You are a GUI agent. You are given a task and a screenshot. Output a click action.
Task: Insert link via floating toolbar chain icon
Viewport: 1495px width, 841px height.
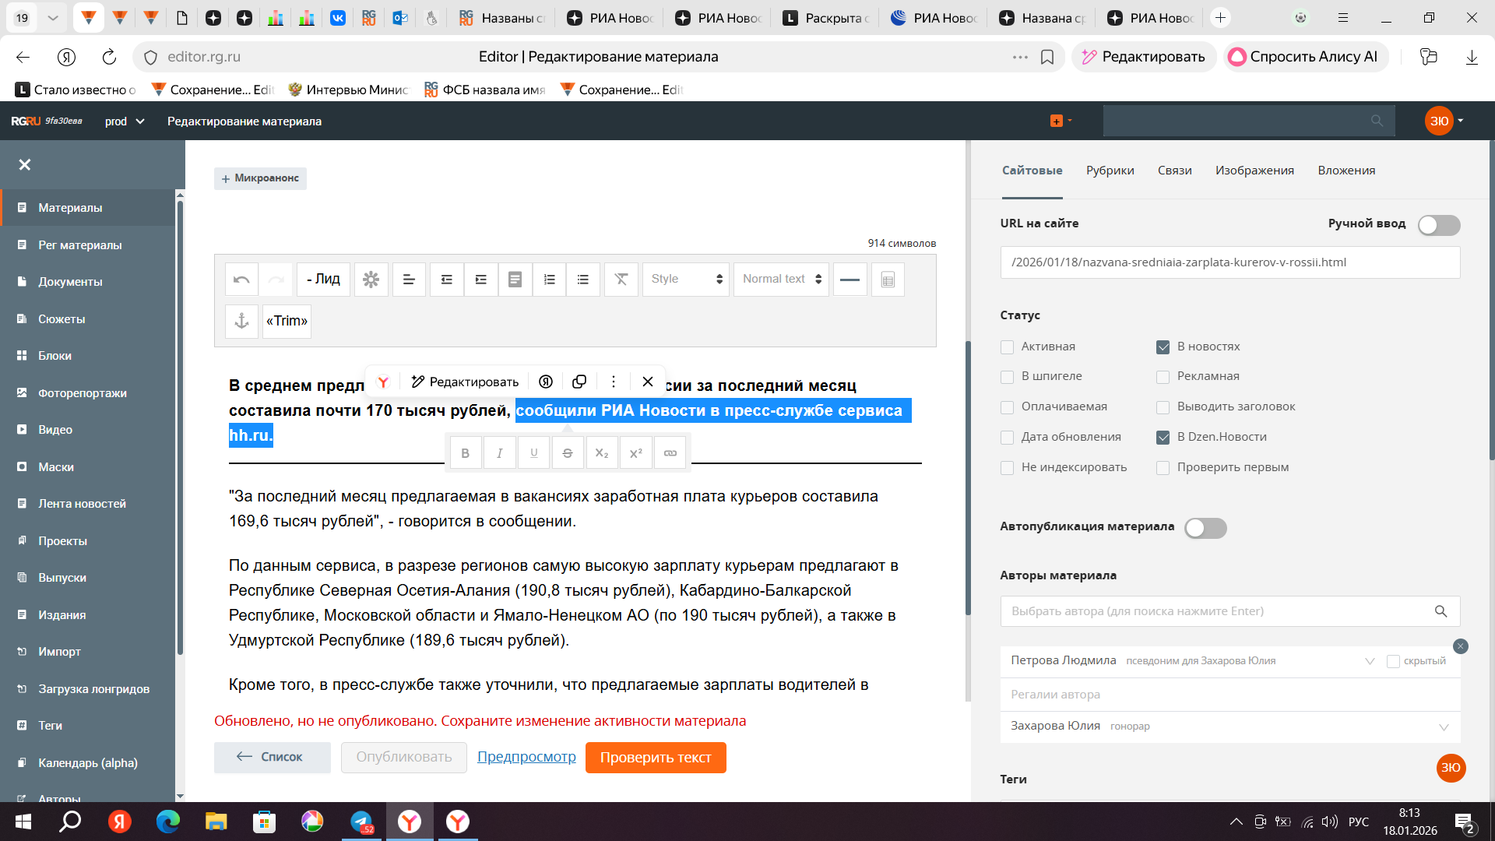[670, 453]
